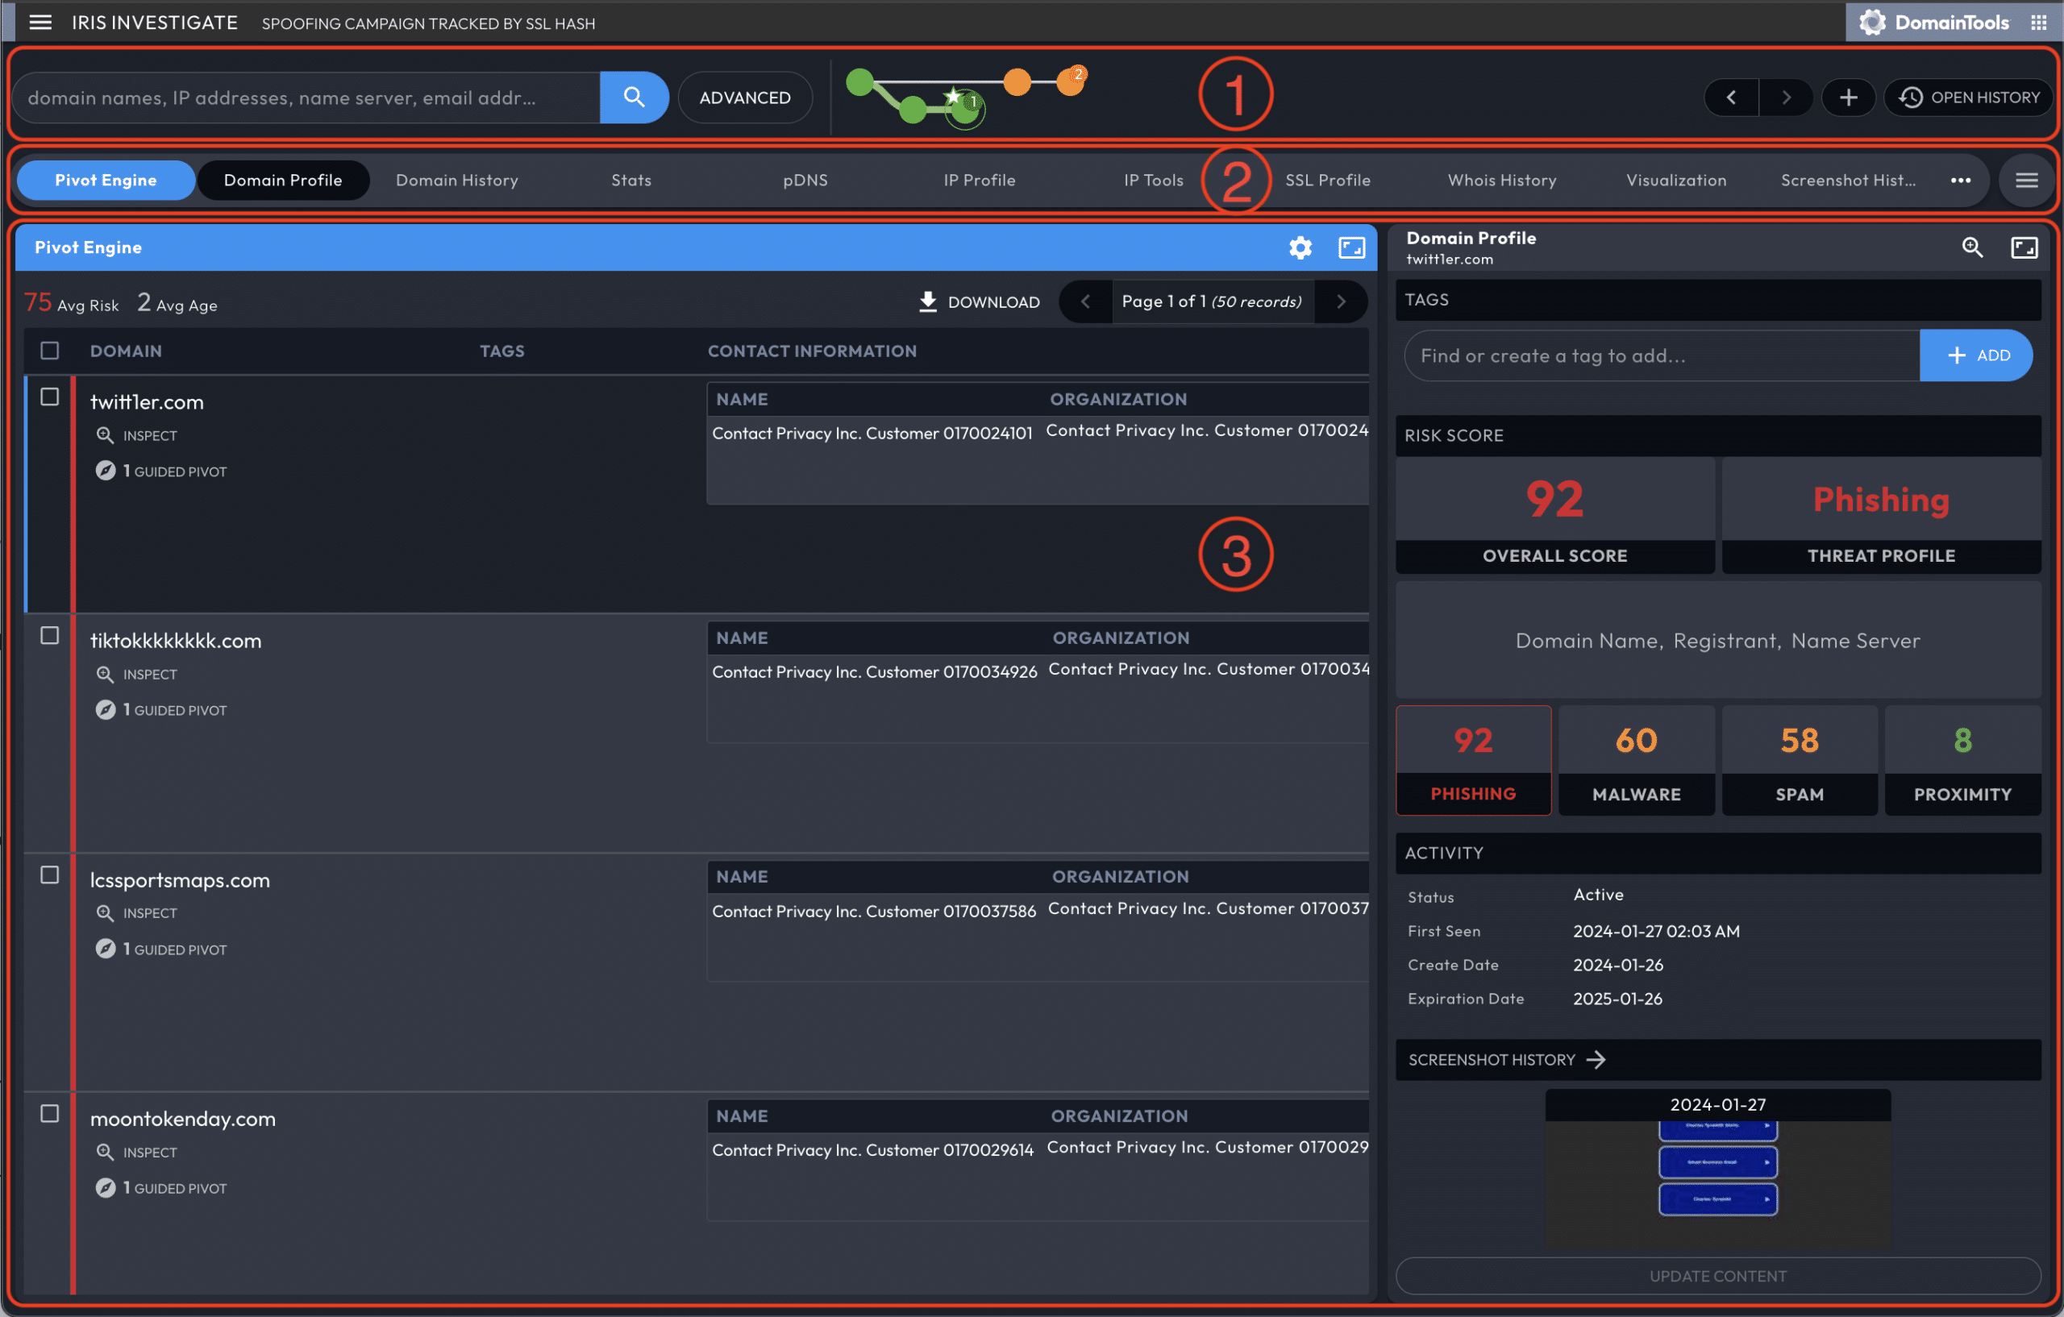The image size is (2064, 1317).
Task: Add a new search with plus icon
Action: tap(1847, 97)
